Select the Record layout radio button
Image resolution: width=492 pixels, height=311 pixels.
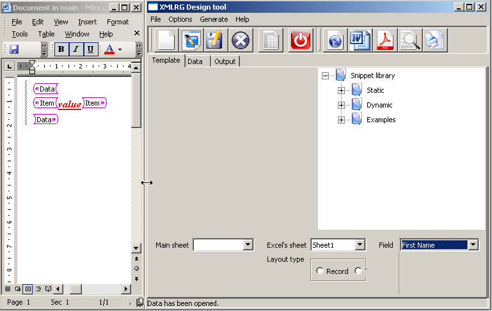[320, 271]
